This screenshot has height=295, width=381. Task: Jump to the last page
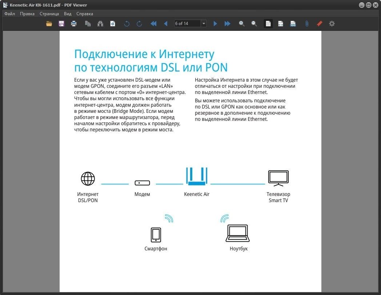coord(228,24)
